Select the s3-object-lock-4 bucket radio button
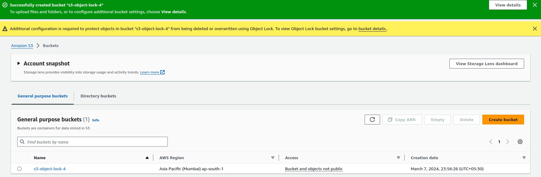541x177 pixels. tap(19, 169)
